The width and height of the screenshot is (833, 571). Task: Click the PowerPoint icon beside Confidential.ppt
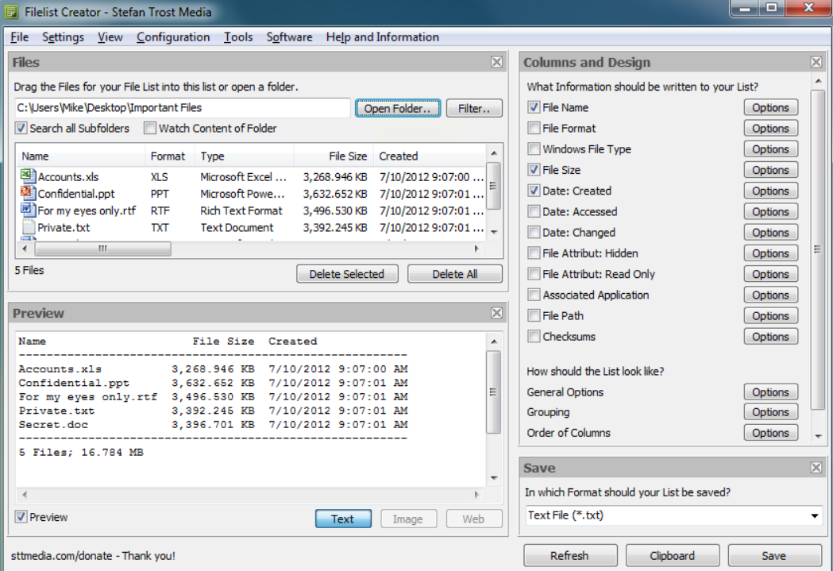tap(28, 193)
